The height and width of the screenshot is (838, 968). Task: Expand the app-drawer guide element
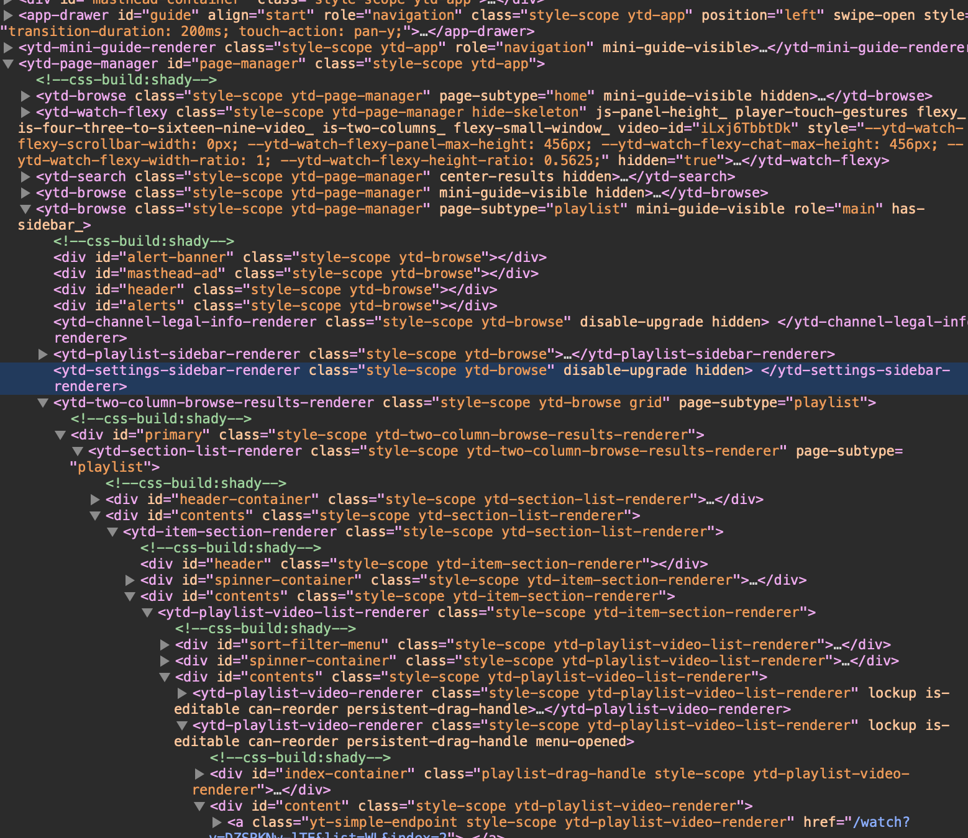[x=8, y=16]
